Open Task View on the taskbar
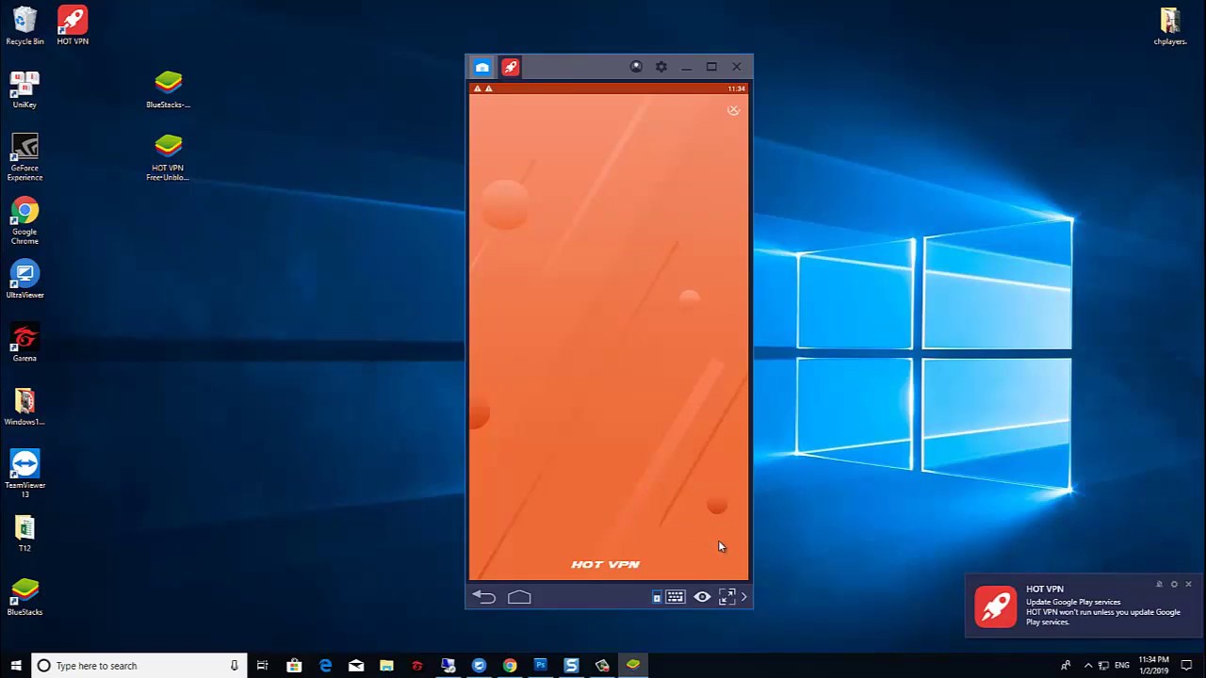 point(263,666)
